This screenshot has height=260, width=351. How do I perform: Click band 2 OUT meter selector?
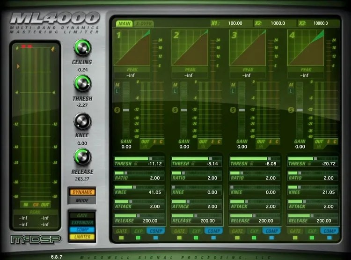(203, 141)
